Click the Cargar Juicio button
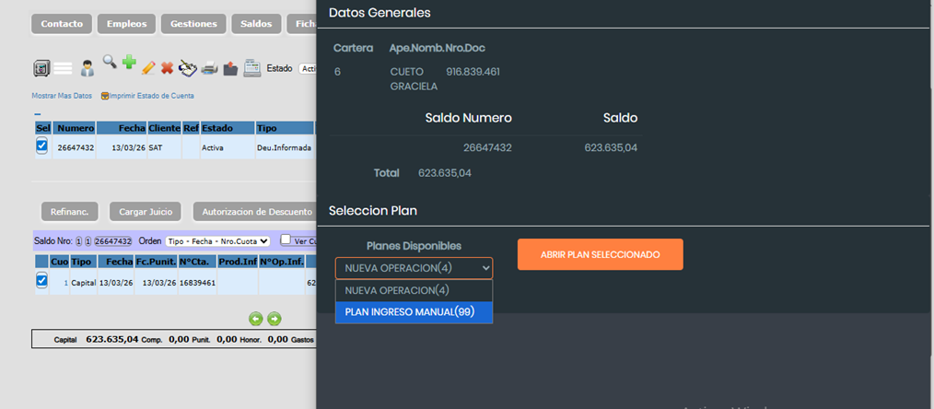 tap(146, 211)
